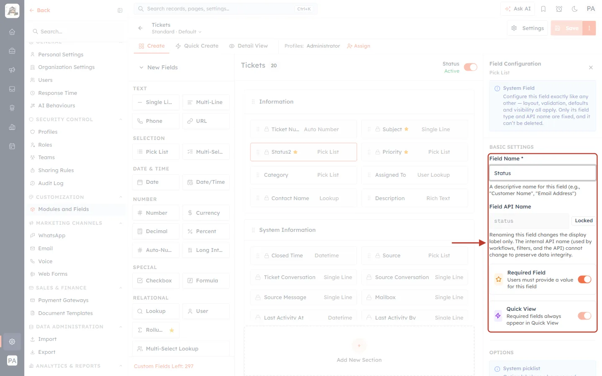Click the back arrow beside Tickets title

coord(140,28)
